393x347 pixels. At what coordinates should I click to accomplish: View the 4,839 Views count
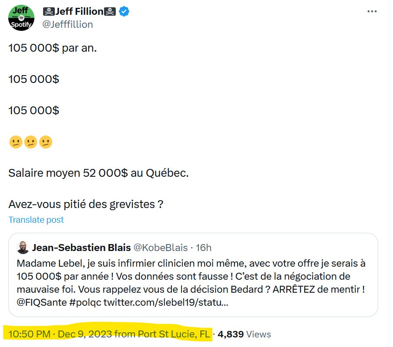coord(244,334)
